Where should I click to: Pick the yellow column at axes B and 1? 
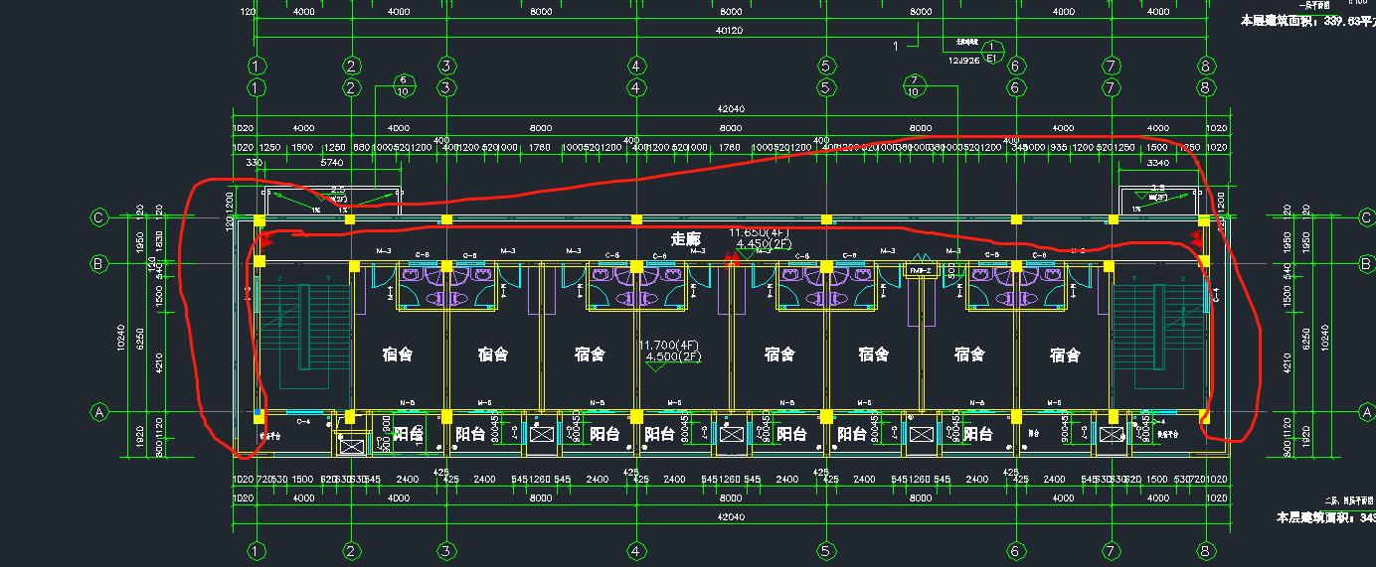click(259, 262)
